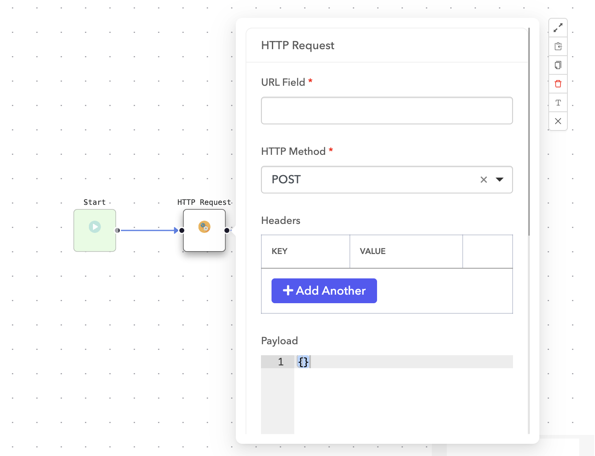Click the rename (T) icon
The image size is (595, 456).
click(558, 102)
